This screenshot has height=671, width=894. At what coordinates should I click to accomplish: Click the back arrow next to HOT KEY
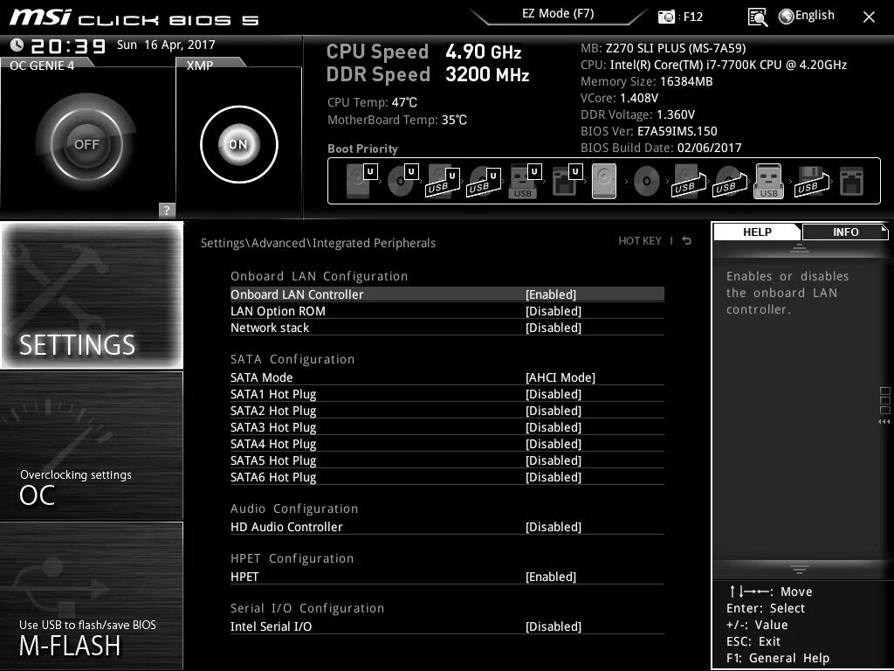tap(687, 241)
